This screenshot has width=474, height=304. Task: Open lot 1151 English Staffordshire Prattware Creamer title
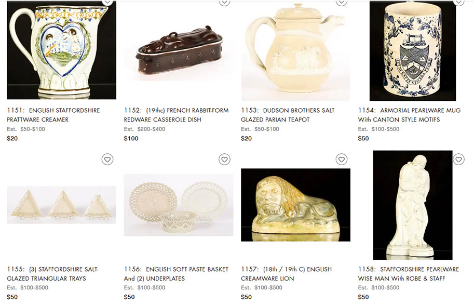53,115
